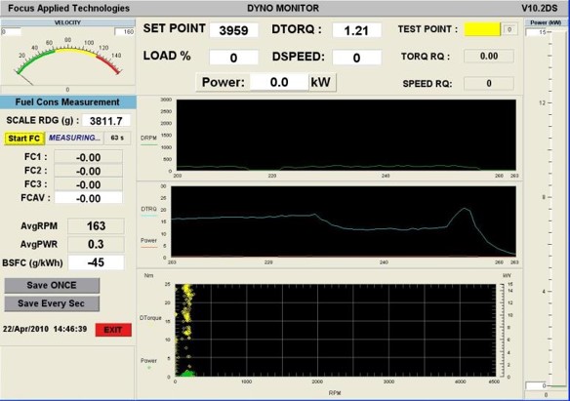Click the BSFC g/kWh value field
This screenshot has width=570, height=401.
96,262
